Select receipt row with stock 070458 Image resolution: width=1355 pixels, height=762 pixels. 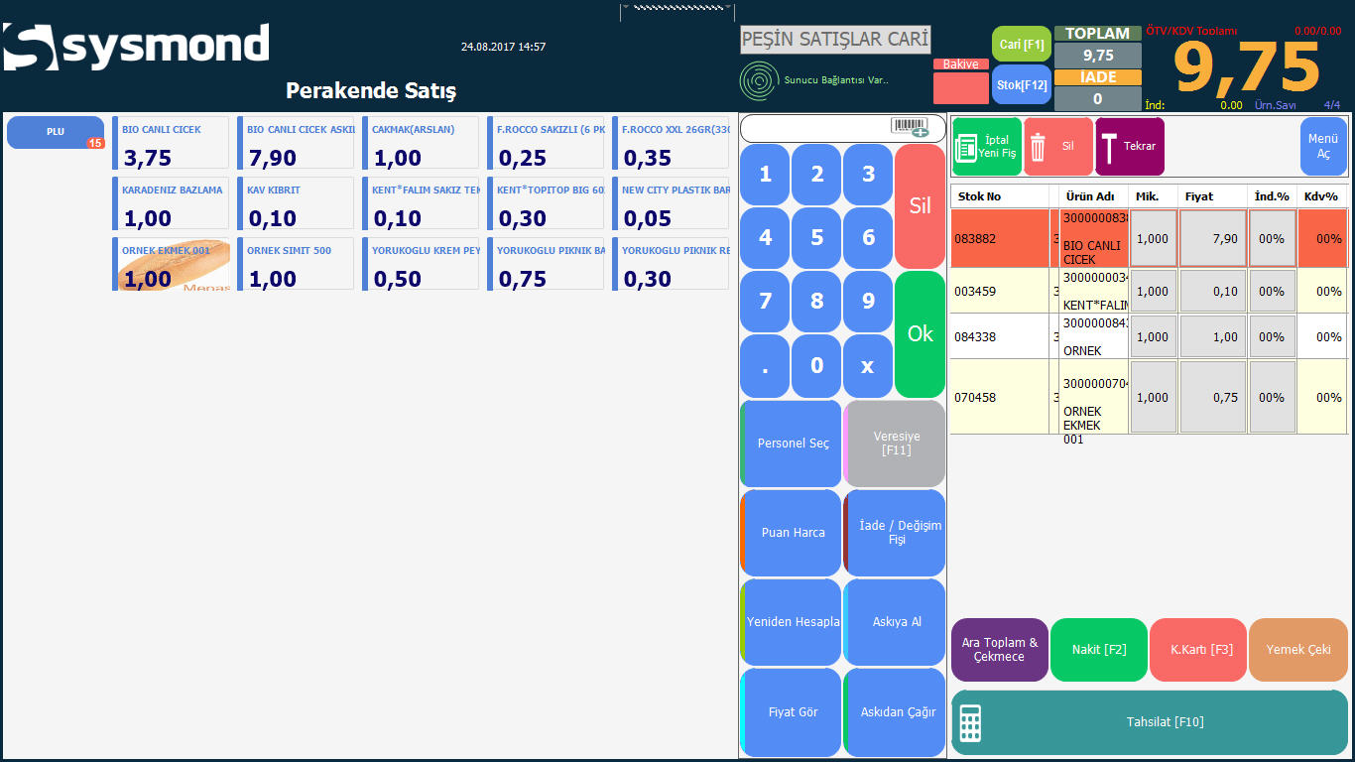pos(1149,397)
